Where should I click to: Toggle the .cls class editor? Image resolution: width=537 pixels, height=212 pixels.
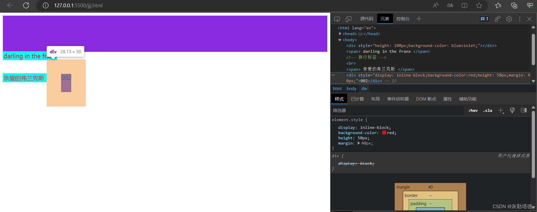[x=488, y=110]
